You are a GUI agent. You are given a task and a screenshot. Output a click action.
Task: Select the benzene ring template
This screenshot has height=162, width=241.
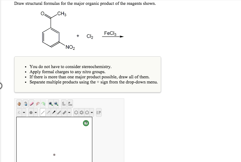click(82, 112)
